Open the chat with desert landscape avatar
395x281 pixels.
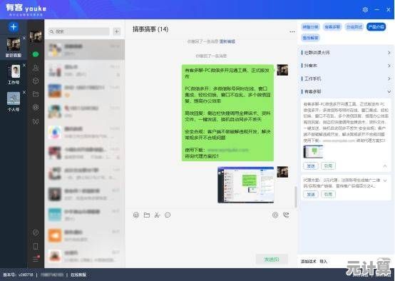[85, 91]
